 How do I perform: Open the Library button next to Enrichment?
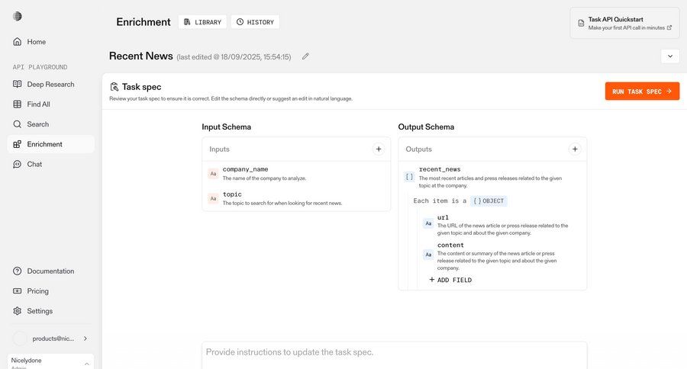(202, 22)
